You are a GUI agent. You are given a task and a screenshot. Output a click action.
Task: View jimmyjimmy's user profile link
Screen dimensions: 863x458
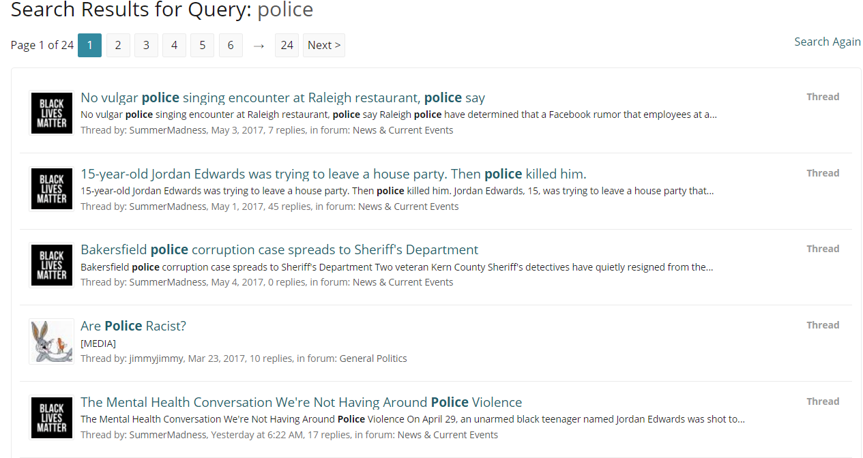pos(156,358)
